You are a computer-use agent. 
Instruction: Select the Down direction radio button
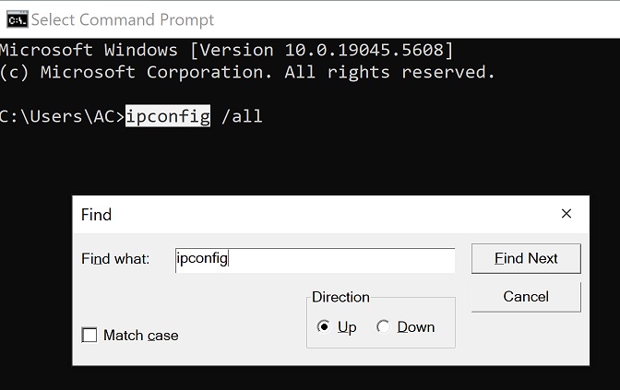point(383,327)
